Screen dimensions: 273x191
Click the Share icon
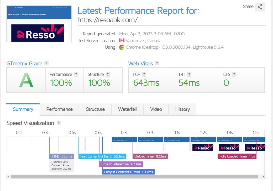260,7
